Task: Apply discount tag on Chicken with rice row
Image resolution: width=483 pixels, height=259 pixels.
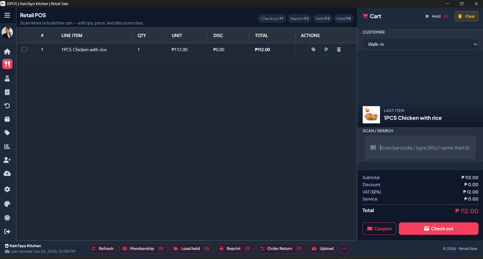Action: [313, 49]
